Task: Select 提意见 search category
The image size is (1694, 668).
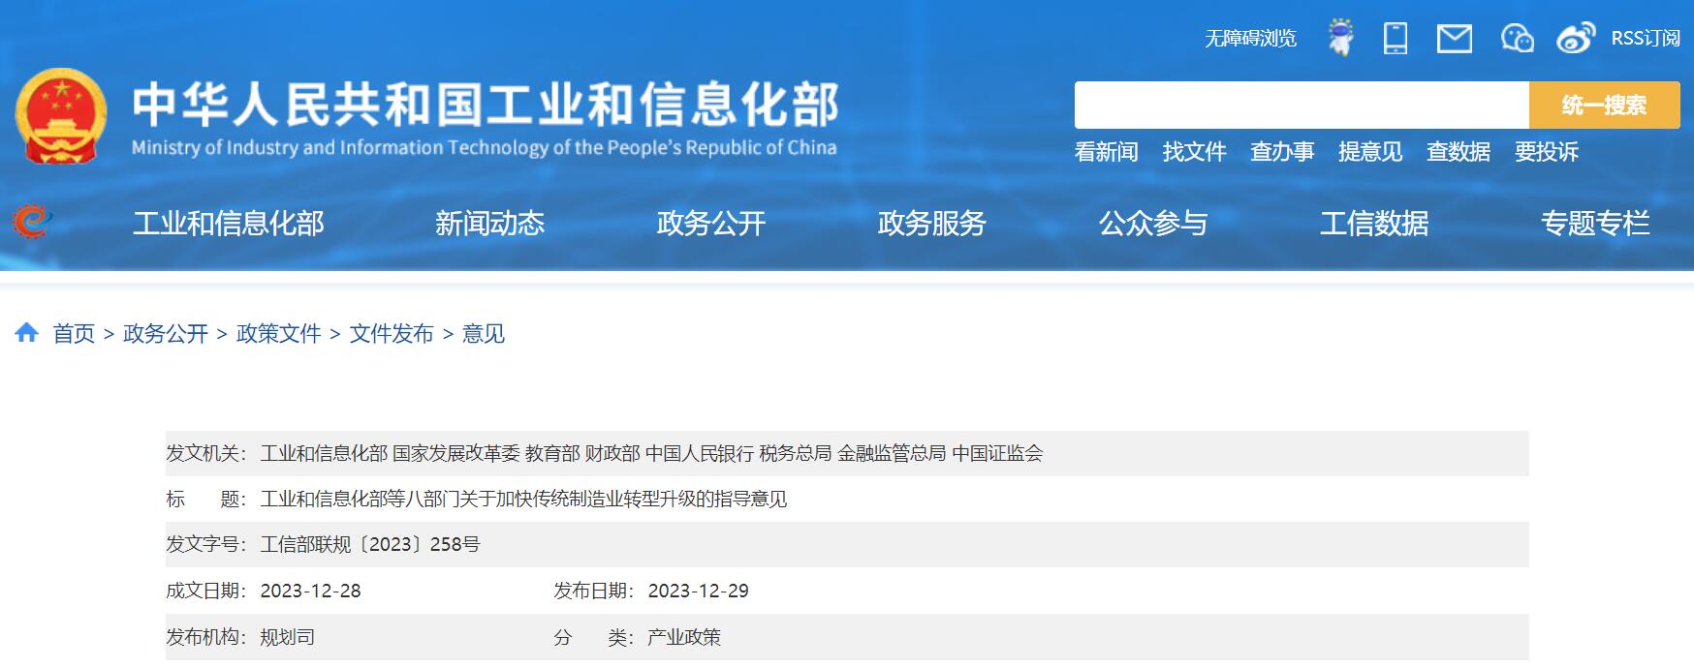Action: 1370,152
